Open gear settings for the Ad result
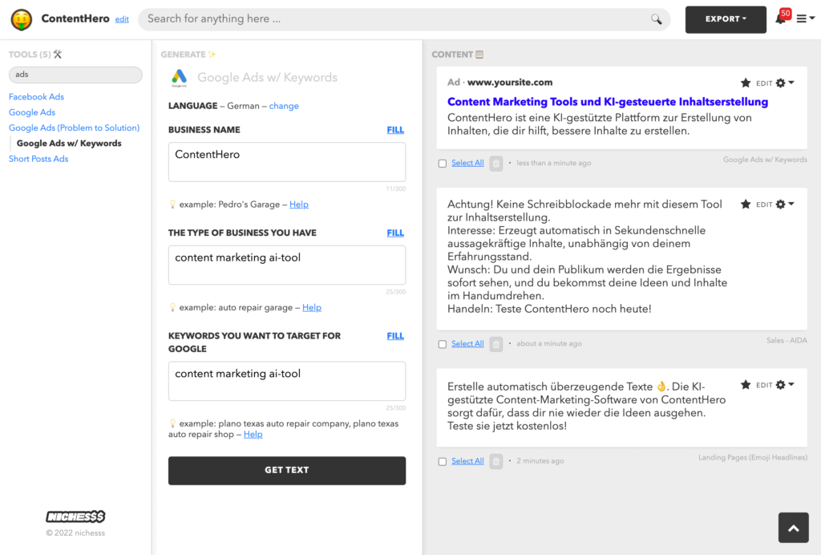 click(781, 83)
